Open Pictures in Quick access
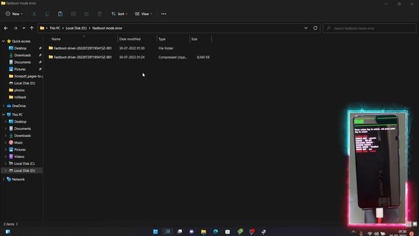 pyautogui.click(x=20, y=69)
